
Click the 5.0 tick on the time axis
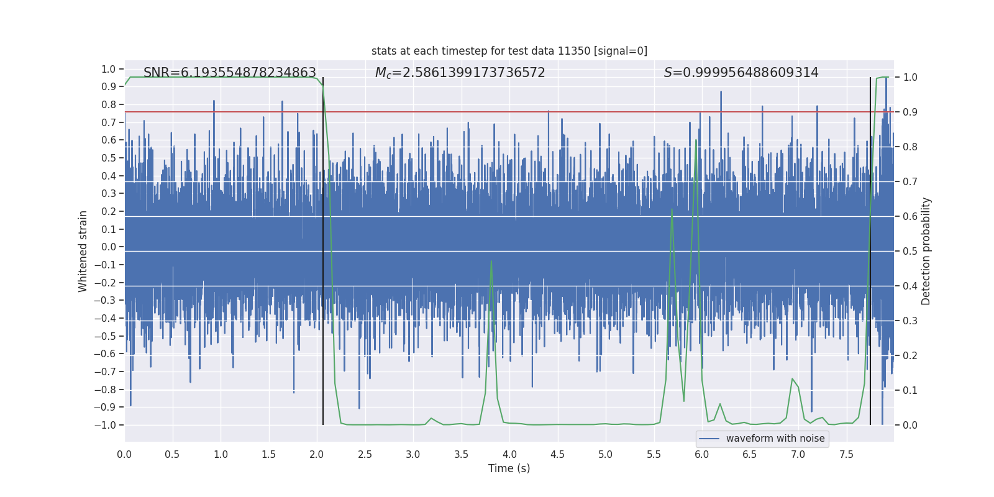(x=606, y=454)
